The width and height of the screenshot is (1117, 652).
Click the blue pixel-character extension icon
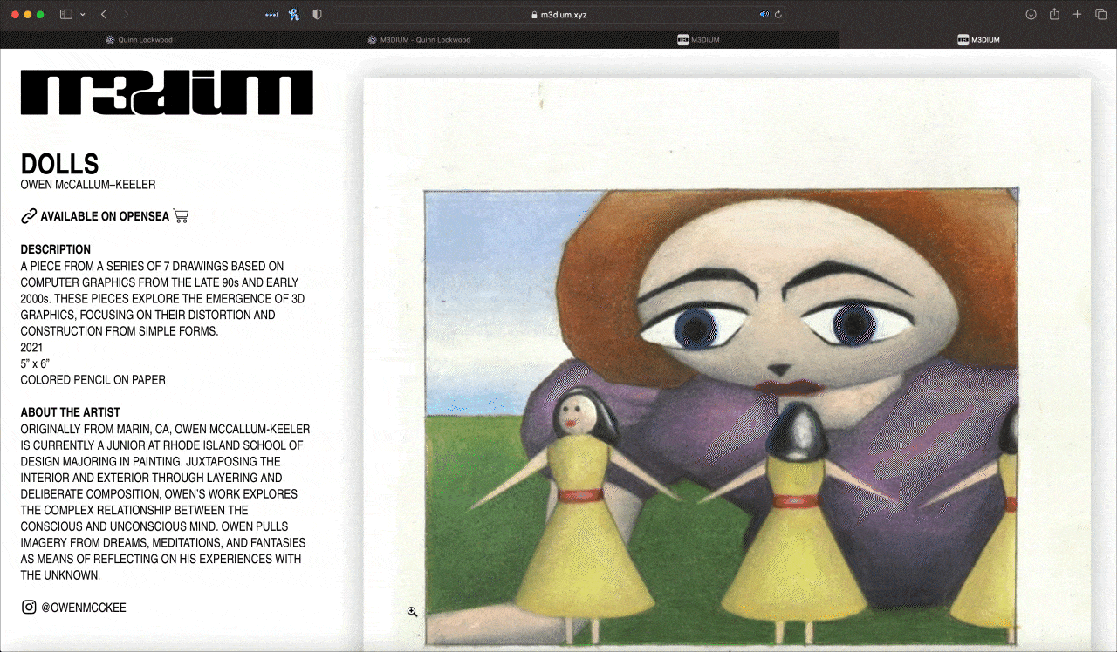coord(294,14)
